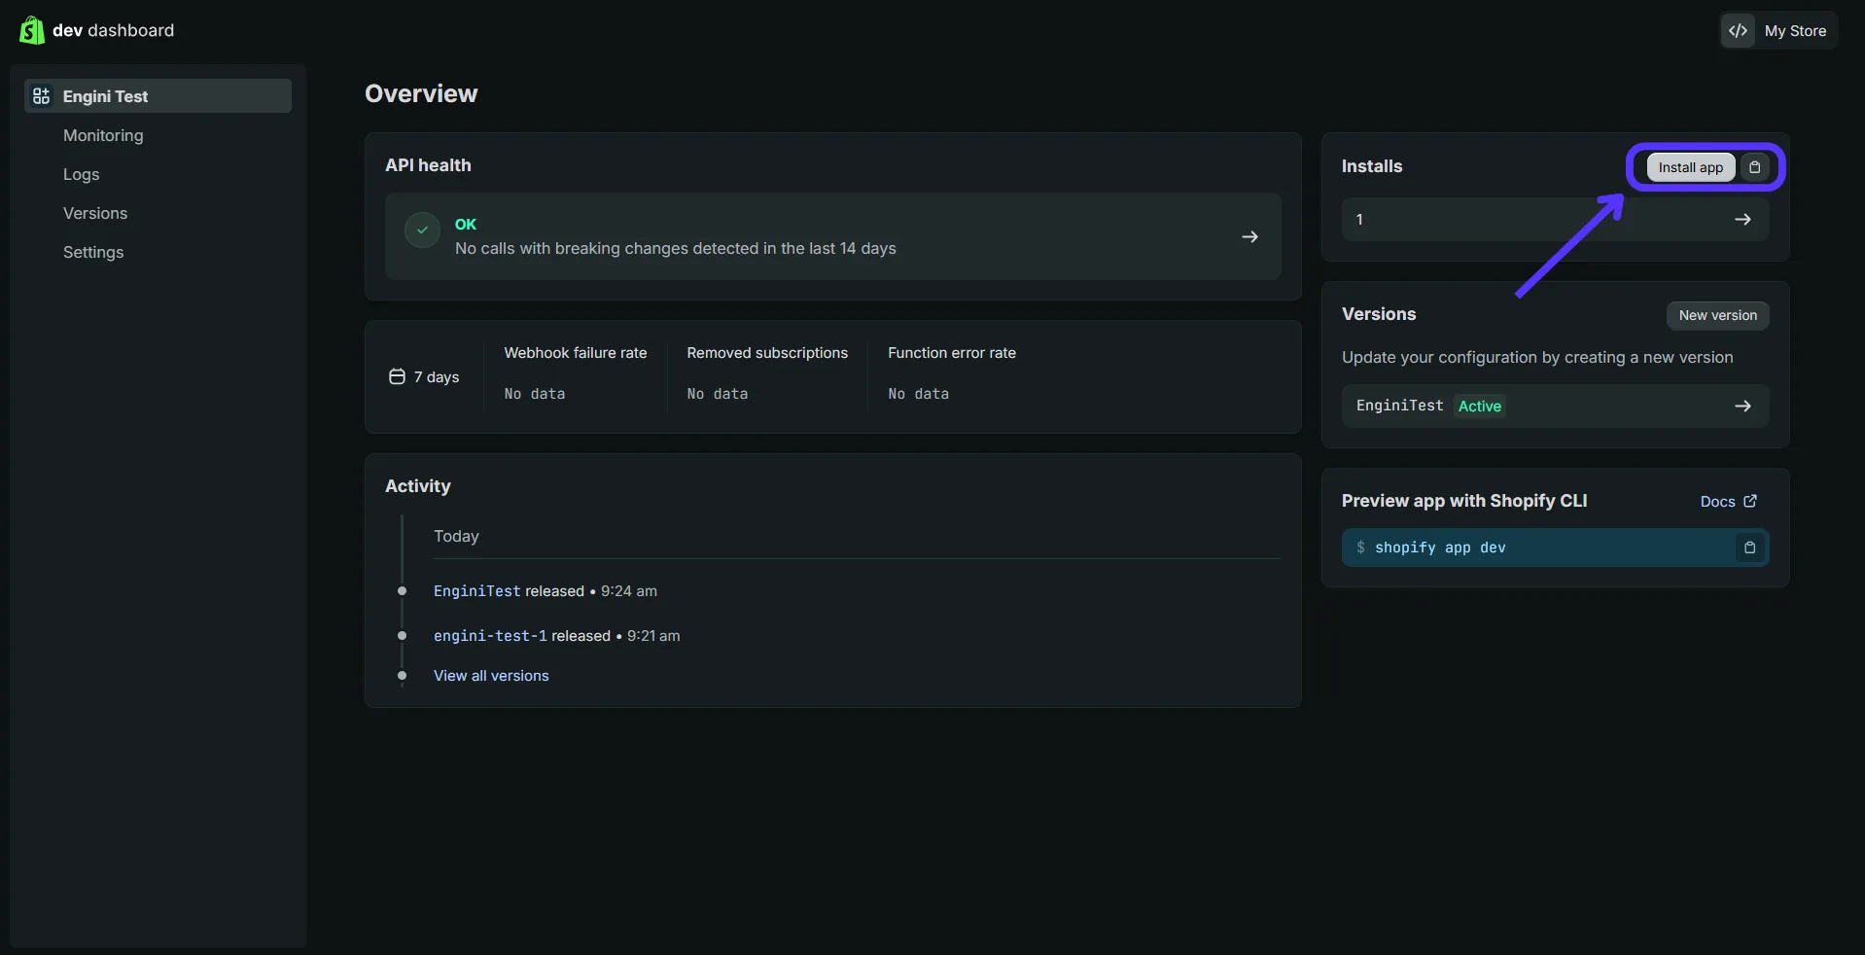
Task: Click the code brackets icon beside My Store
Action: coord(1739,30)
